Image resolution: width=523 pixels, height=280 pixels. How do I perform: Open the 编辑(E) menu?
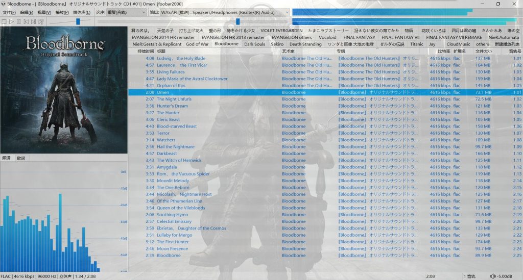point(27,12)
